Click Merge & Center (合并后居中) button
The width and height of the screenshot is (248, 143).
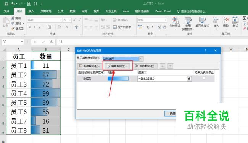click(122, 27)
